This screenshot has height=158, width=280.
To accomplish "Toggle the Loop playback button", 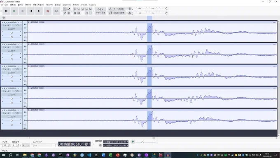I will [x=56, y=11].
